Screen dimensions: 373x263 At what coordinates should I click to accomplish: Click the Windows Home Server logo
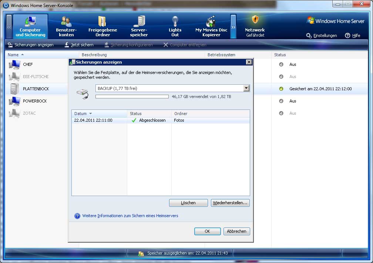coord(335,21)
